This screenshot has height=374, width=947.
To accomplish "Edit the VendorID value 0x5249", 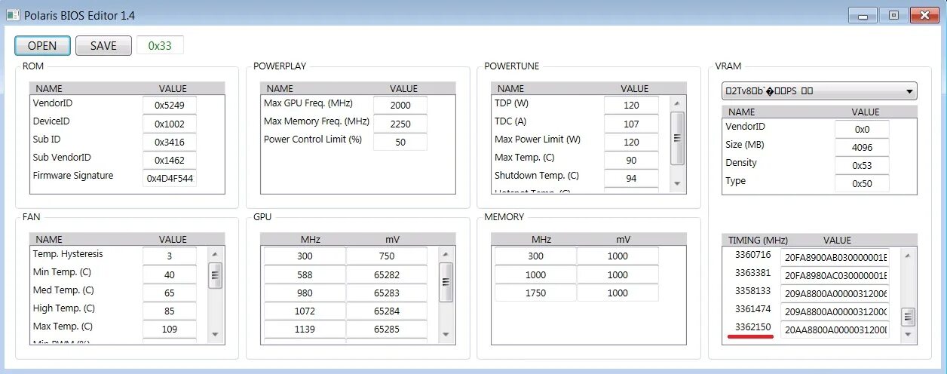I will coord(170,106).
